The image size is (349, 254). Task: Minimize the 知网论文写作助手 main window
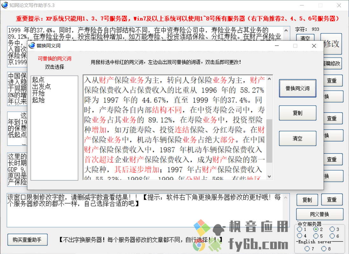click(302, 5)
